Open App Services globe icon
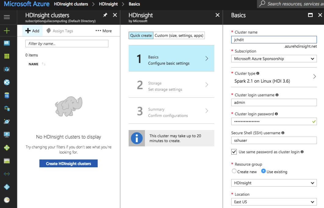 click(x=7, y=82)
